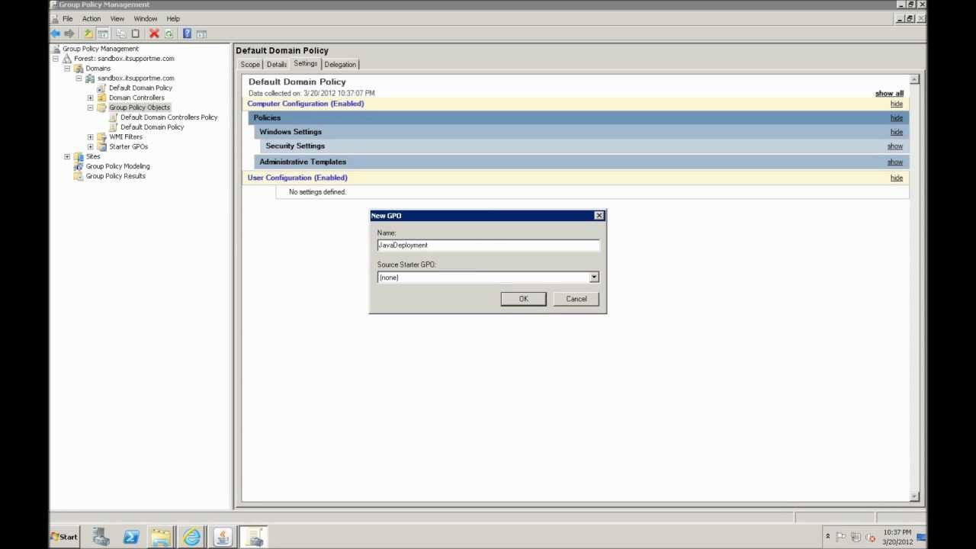The image size is (976, 549).
Task: Open Server Manager from the taskbar
Action: coord(100,536)
